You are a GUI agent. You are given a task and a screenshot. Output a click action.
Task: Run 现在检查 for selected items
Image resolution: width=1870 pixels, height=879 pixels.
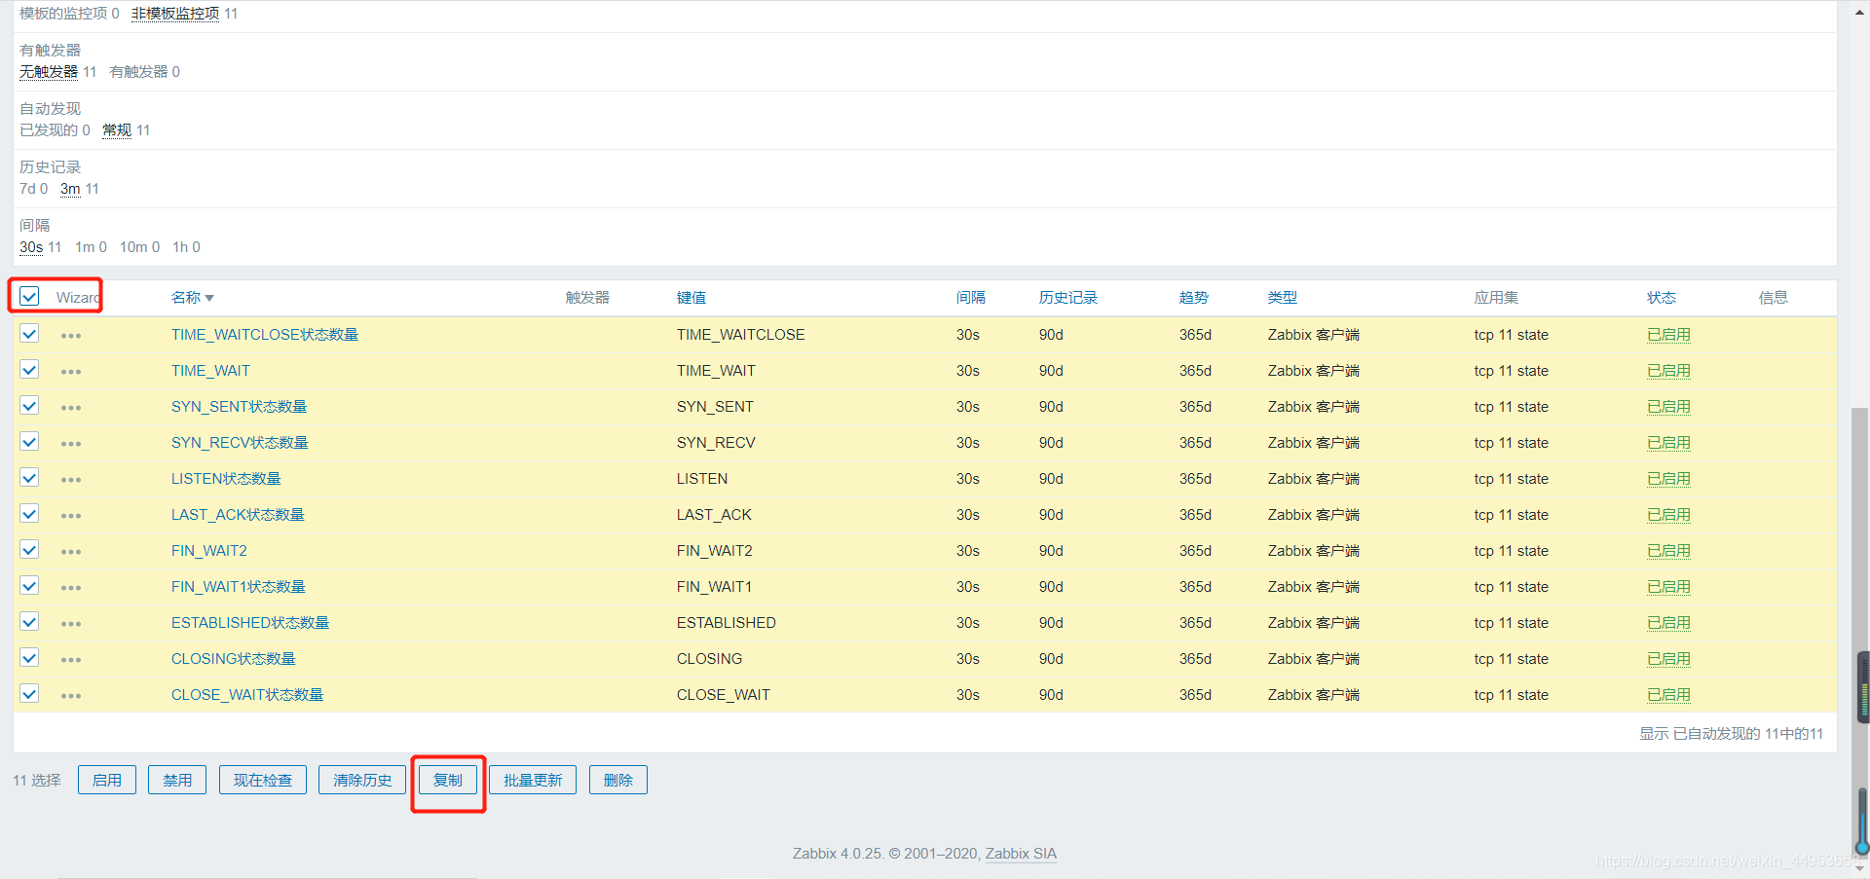[x=263, y=780]
